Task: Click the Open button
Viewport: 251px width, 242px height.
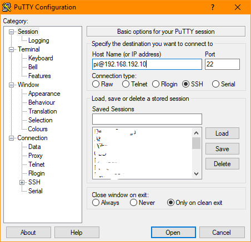Action: [173, 233]
